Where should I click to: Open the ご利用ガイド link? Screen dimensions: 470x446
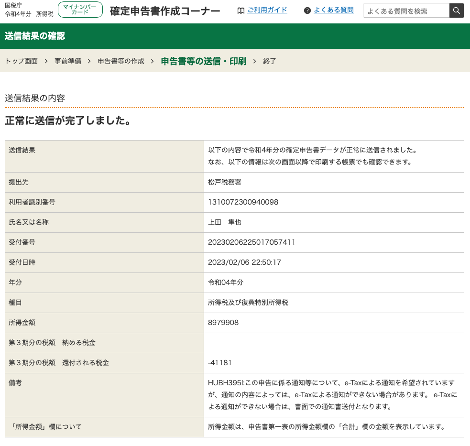pos(267,10)
